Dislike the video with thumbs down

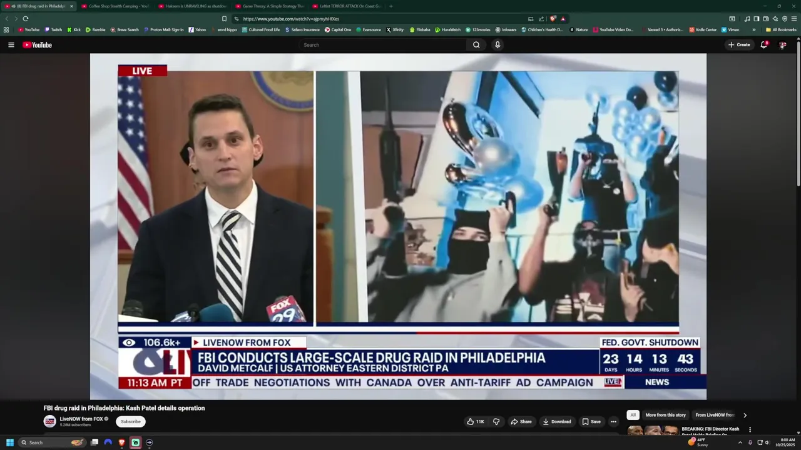coord(496,421)
